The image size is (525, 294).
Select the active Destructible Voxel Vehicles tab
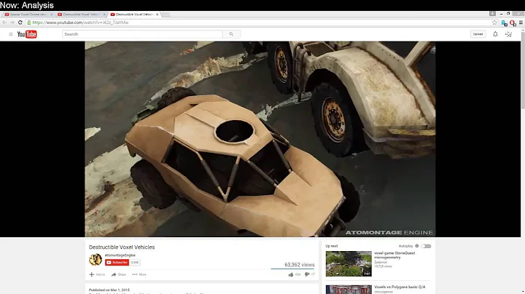click(134, 15)
